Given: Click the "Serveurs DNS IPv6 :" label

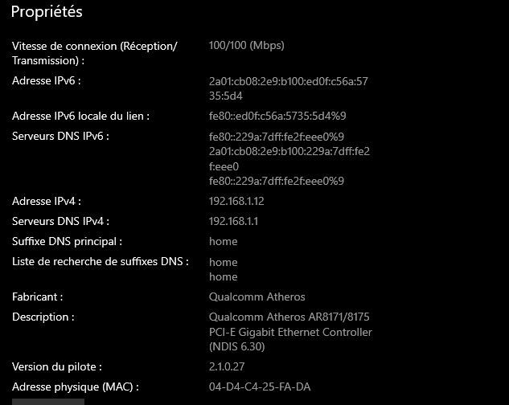Looking at the screenshot, I should tap(60, 136).
